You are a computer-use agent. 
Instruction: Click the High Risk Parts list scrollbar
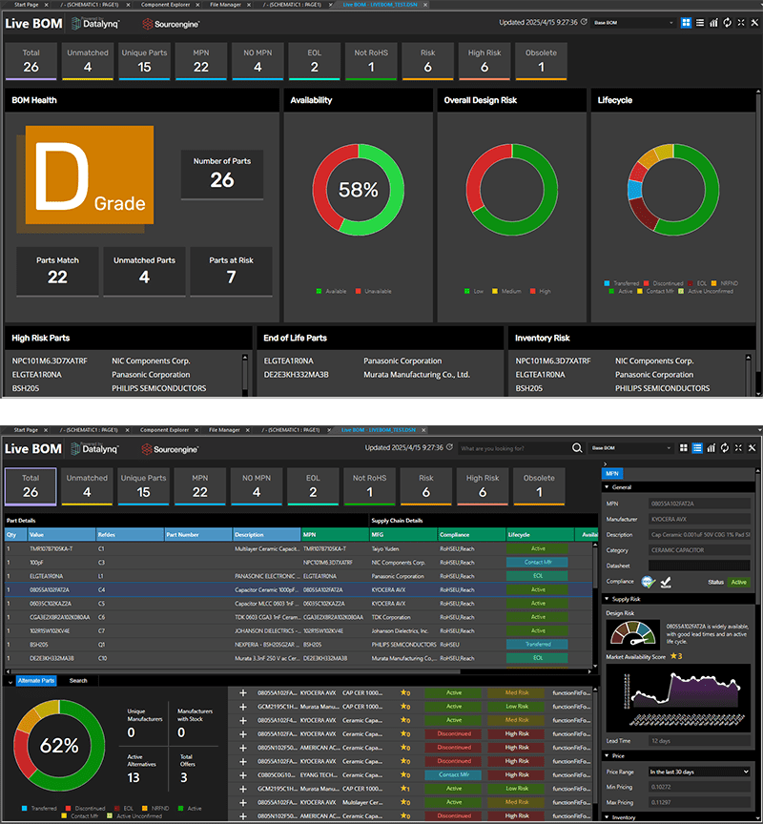pos(245,374)
